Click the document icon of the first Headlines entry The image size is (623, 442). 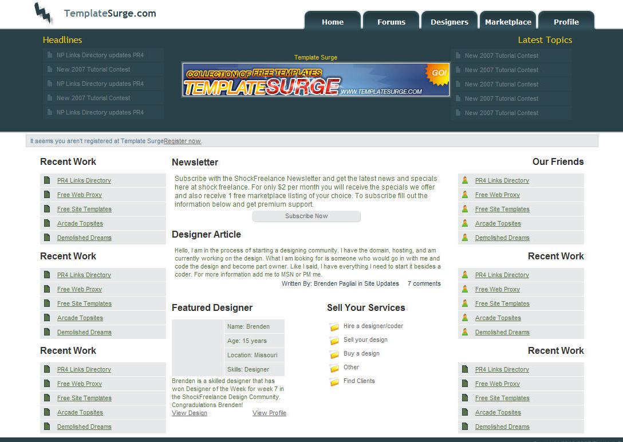point(50,55)
